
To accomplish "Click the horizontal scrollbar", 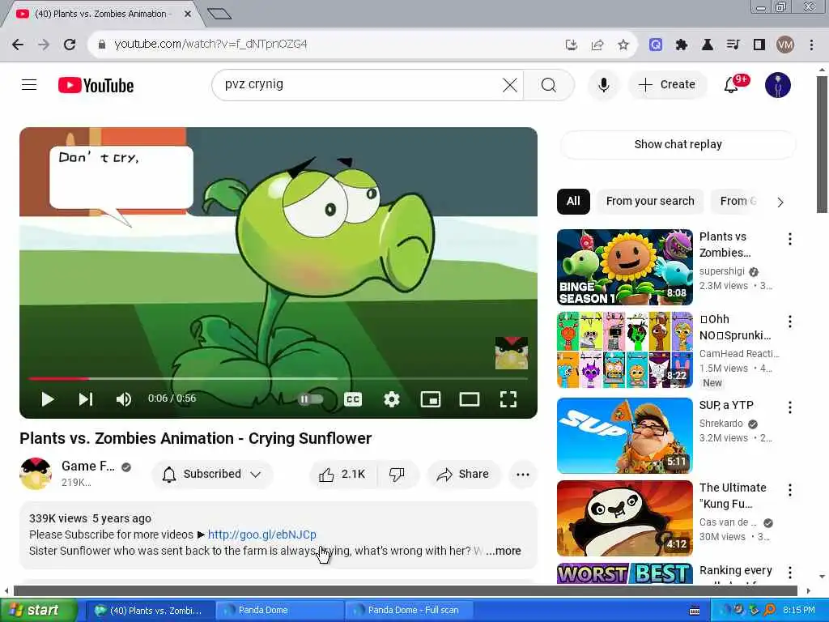I will click(x=405, y=590).
